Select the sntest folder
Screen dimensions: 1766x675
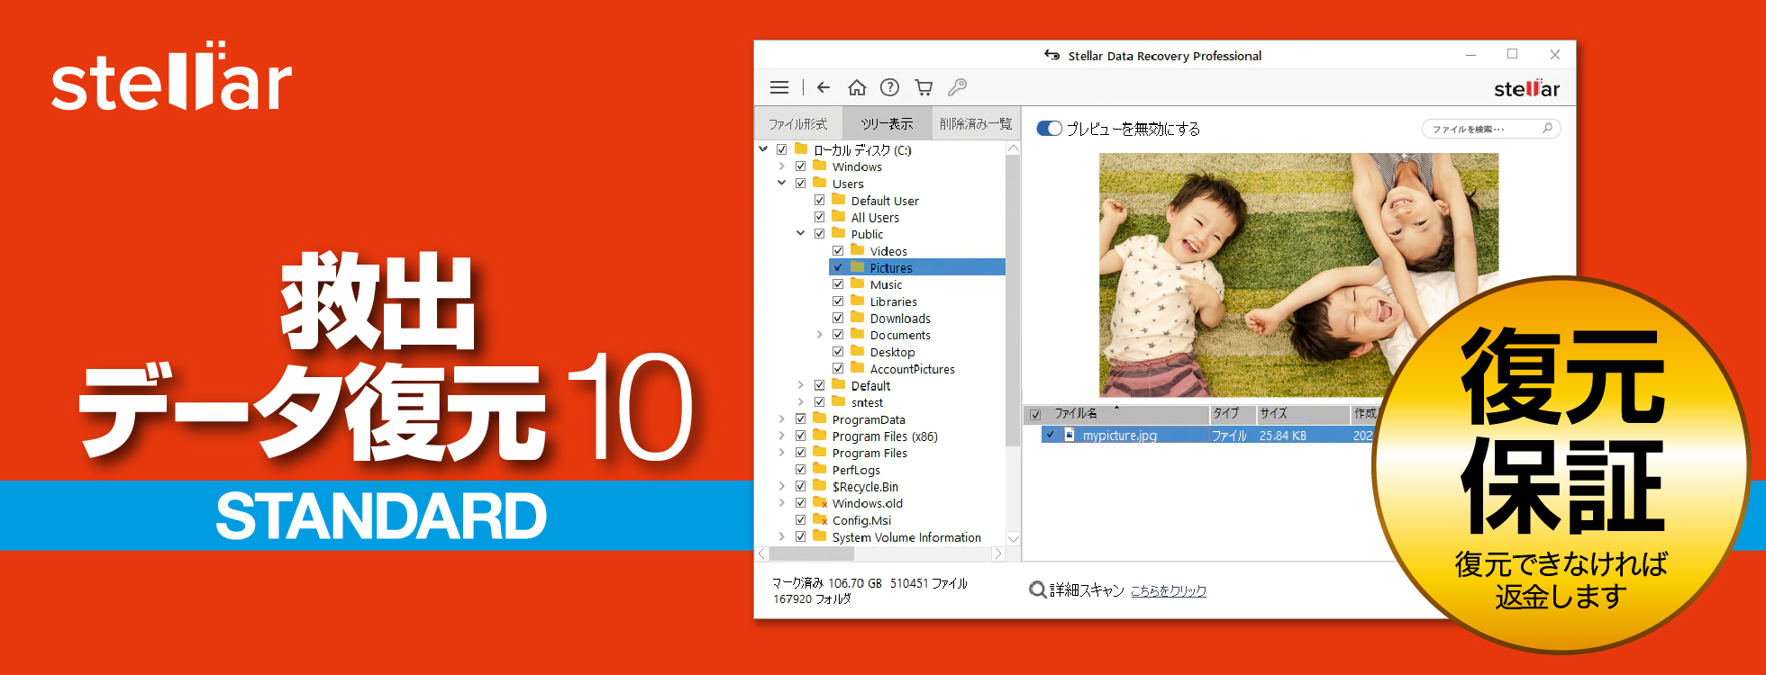tap(867, 402)
